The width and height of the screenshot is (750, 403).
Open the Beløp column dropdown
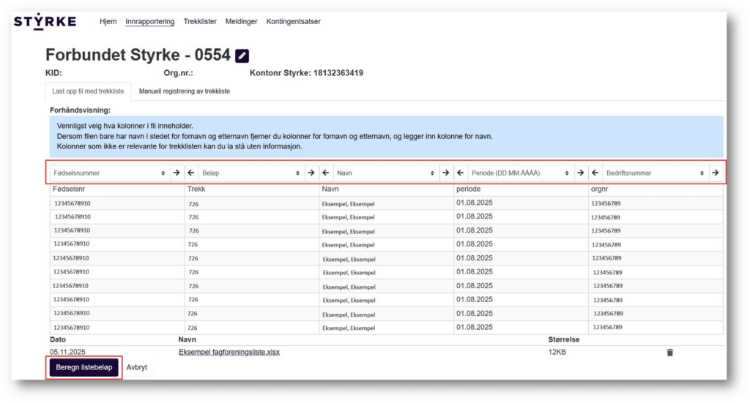pyautogui.click(x=249, y=173)
